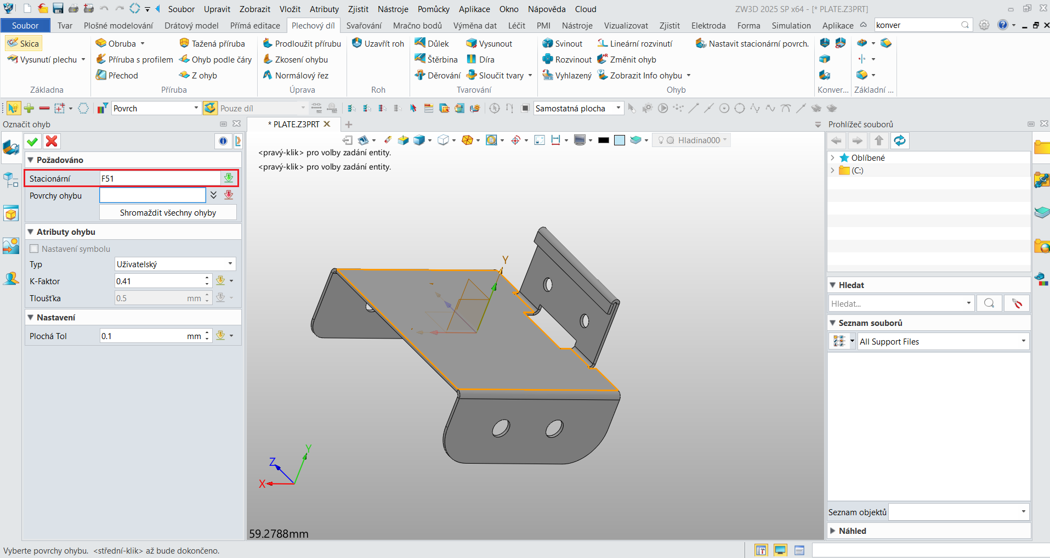
Task: Select the Změnit ohyb tool
Action: tap(627, 59)
